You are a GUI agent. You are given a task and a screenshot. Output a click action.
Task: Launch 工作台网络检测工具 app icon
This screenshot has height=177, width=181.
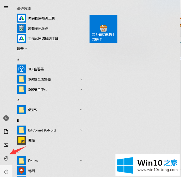pos(21,39)
